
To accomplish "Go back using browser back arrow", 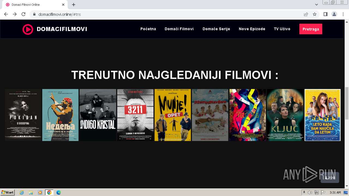I will click(x=6, y=14).
